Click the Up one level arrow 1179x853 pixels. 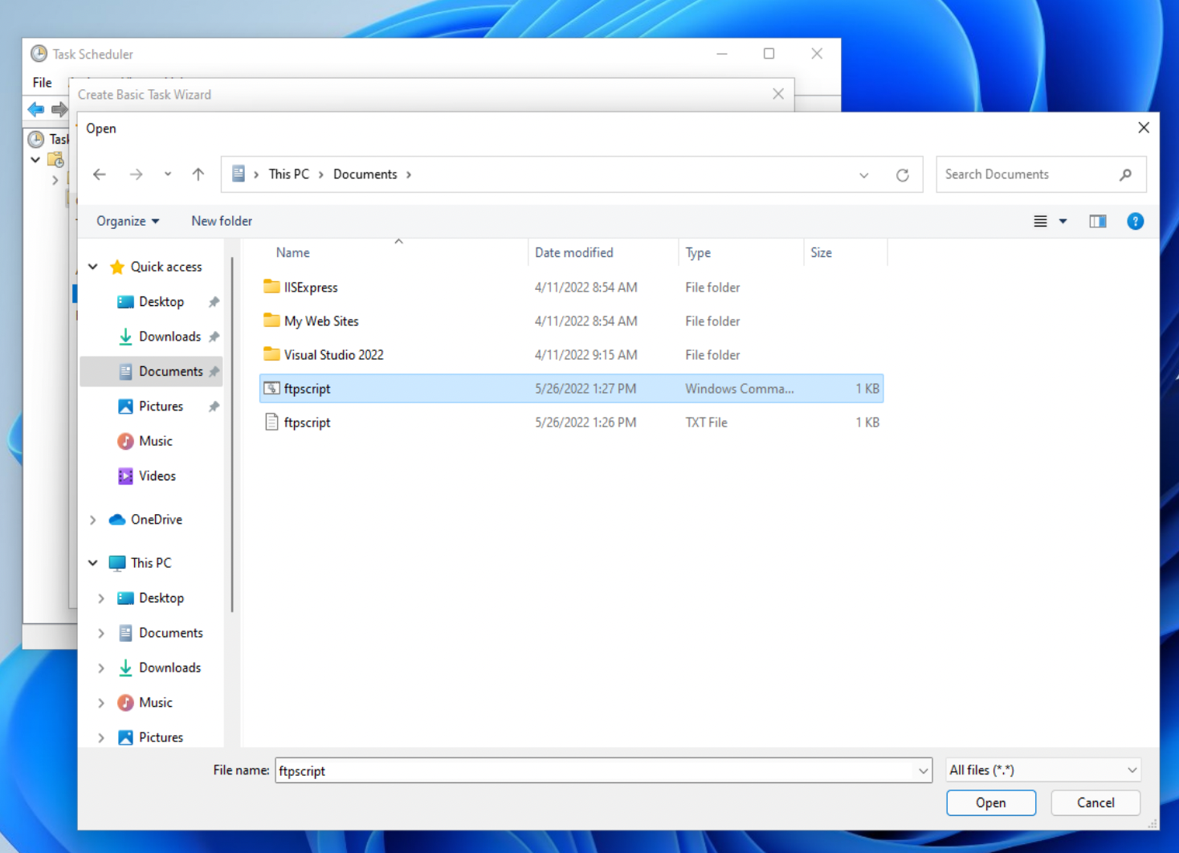pos(198,174)
